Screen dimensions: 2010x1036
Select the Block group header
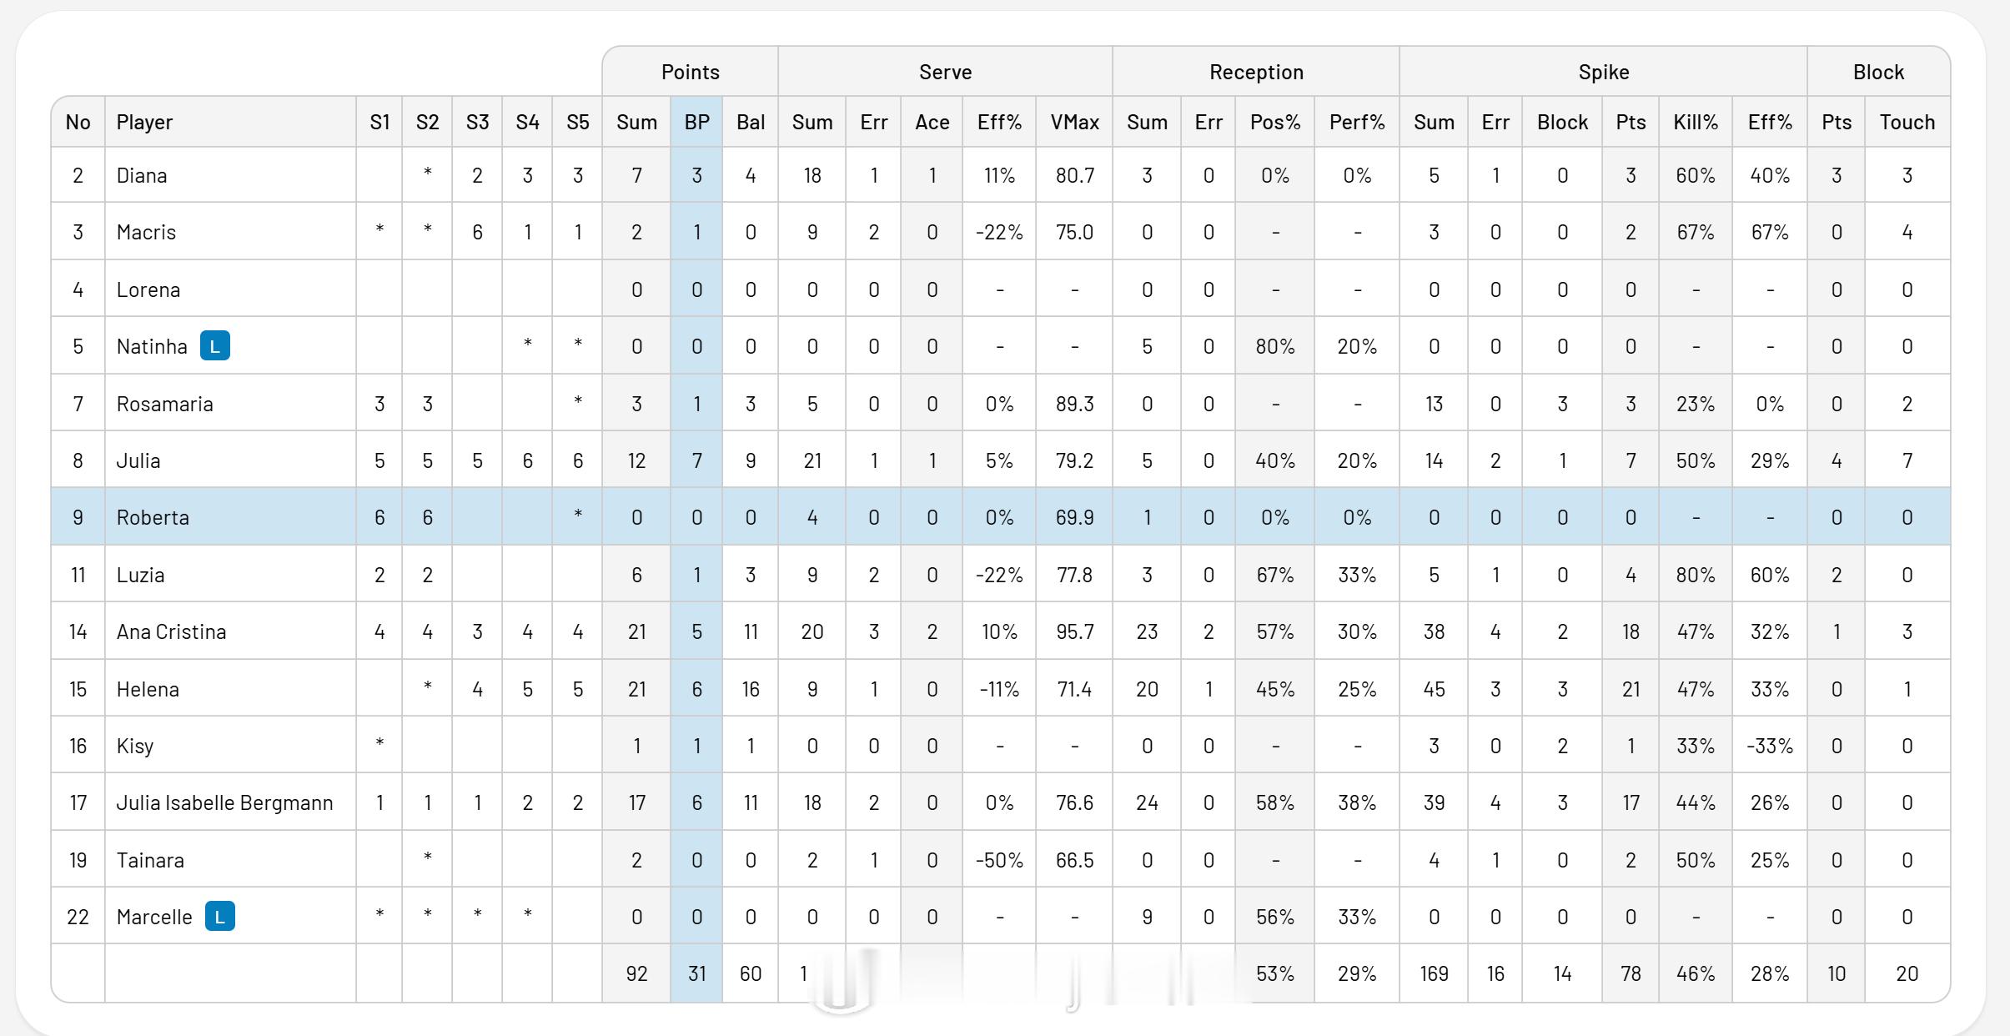click(1878, 72)
